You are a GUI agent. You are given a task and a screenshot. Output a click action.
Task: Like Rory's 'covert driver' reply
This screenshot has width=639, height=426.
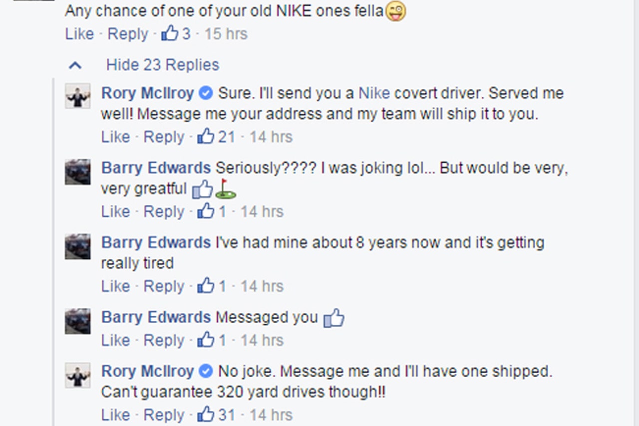coord(115,136)
